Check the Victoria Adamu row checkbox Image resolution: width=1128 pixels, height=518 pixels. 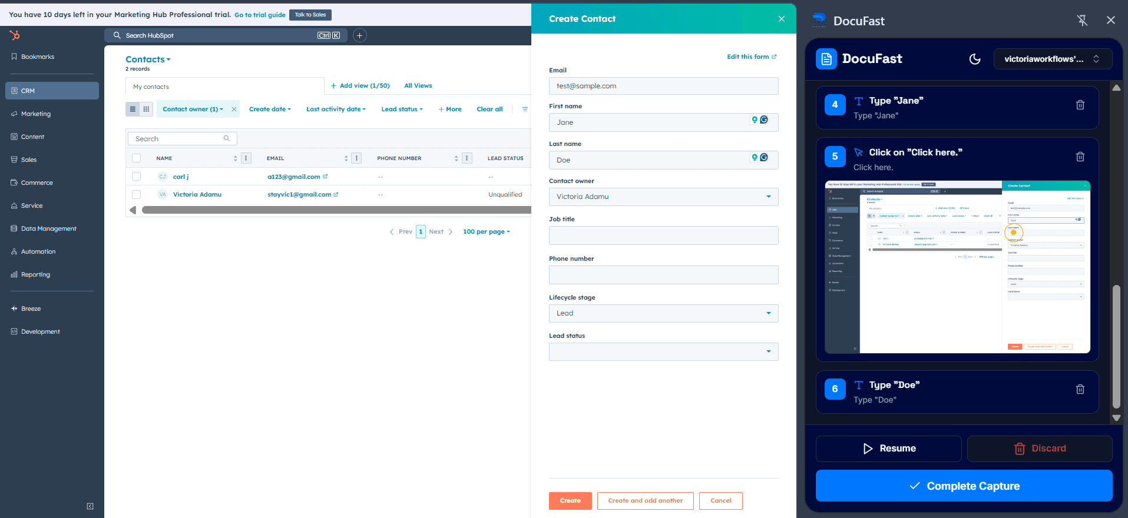(137, 194)
